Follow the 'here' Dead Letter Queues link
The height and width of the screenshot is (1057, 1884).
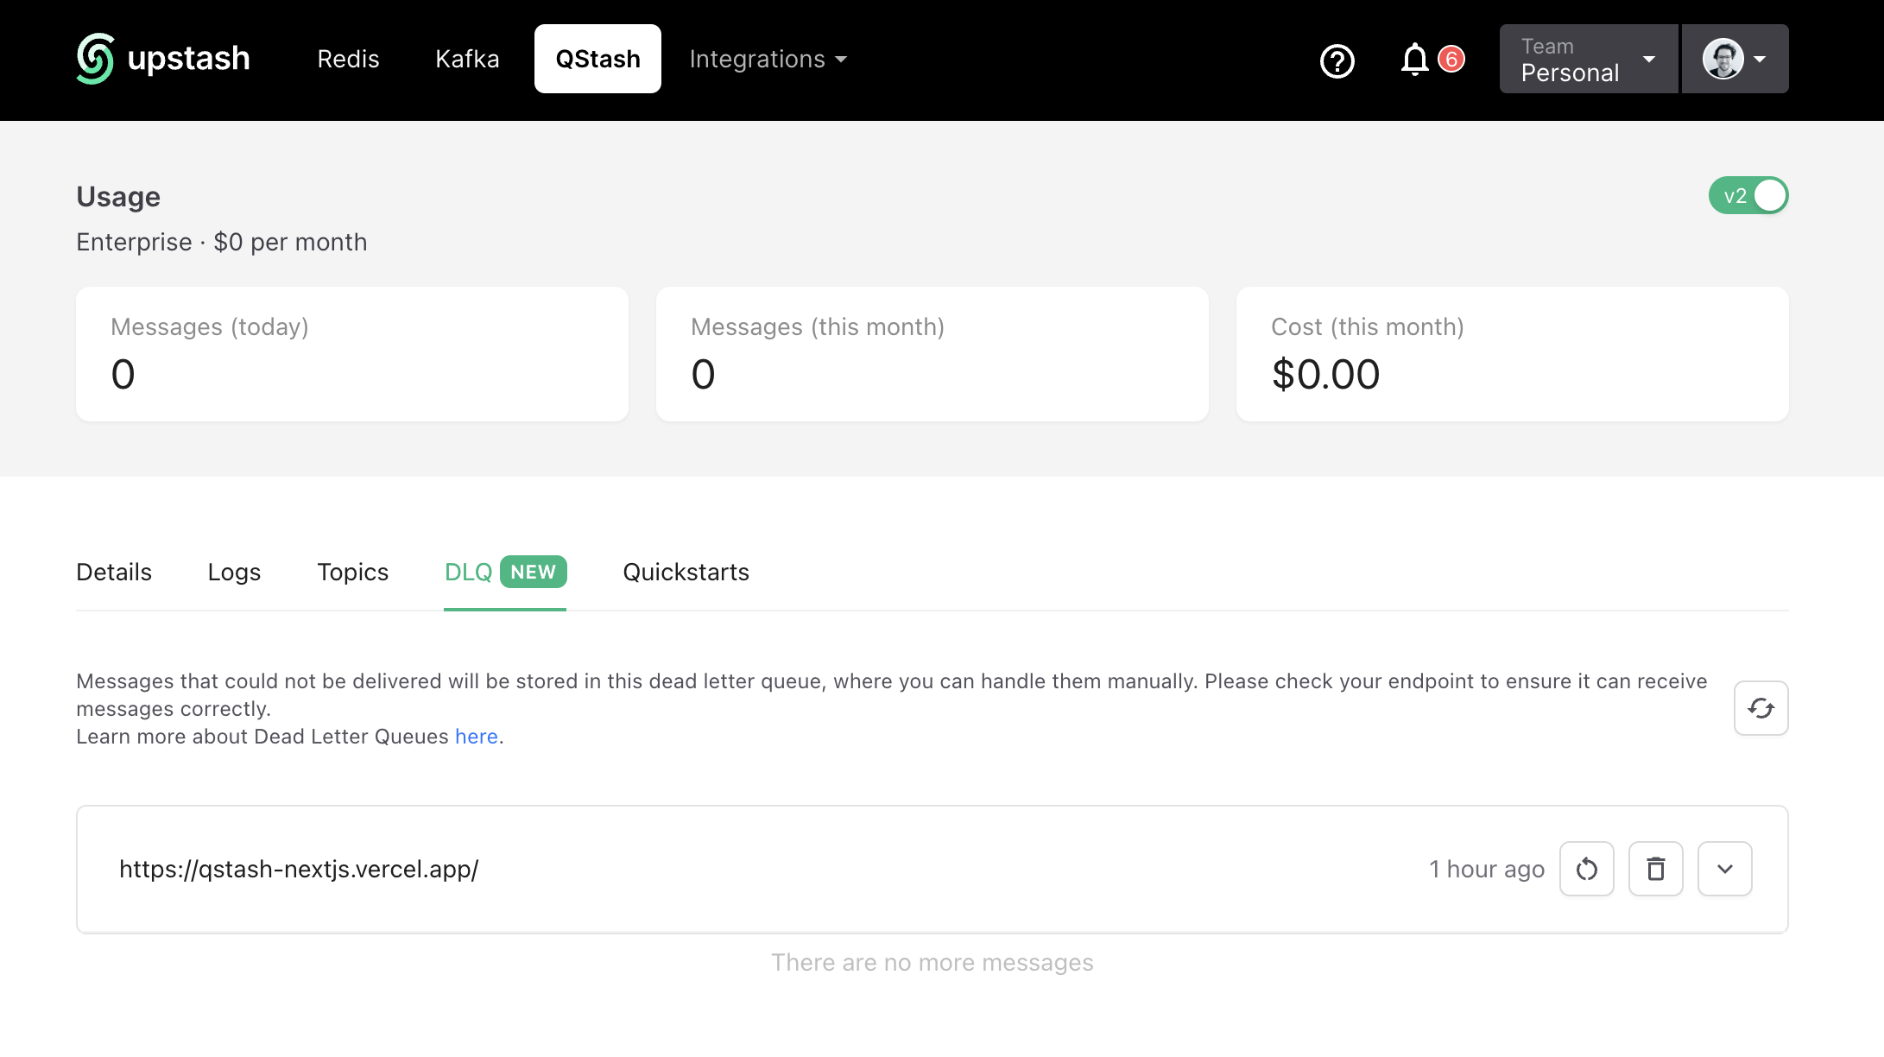click(476, 737)
